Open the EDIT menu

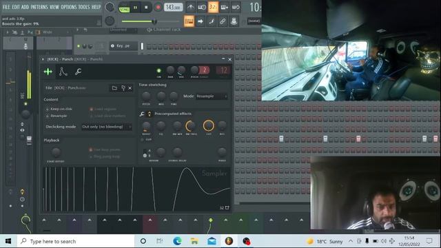click(16, 7)
